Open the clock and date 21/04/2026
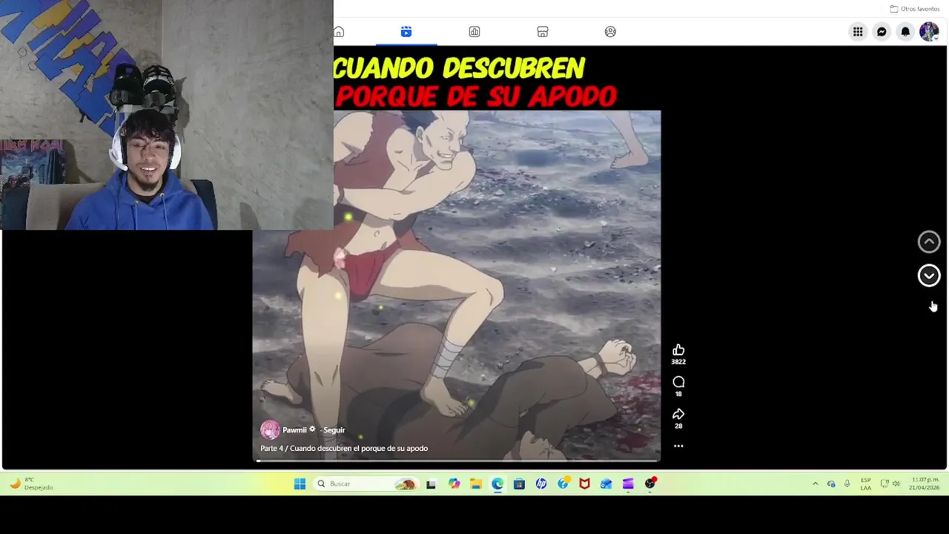This screenshot has height=534, width=949. (925, 484)
